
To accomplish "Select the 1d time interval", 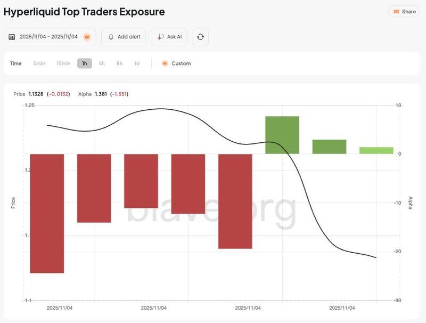I will pyautogui.click(x=137, y=63).
